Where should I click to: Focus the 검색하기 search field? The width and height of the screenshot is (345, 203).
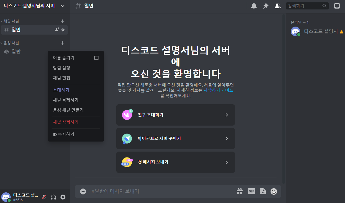click(307, 6)
